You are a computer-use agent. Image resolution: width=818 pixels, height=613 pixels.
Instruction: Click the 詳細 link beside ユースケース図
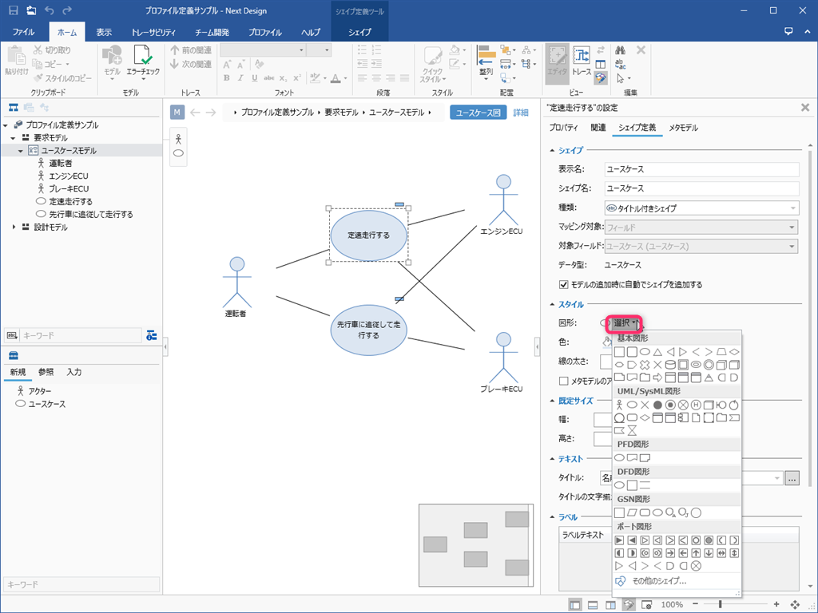pyautogui.click(x=521, y=113)
